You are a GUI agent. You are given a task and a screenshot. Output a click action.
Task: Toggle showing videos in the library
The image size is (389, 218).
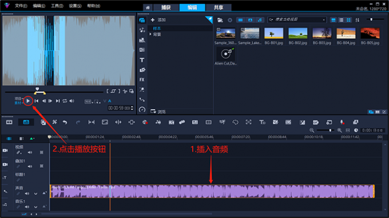[x=240, y=20]
